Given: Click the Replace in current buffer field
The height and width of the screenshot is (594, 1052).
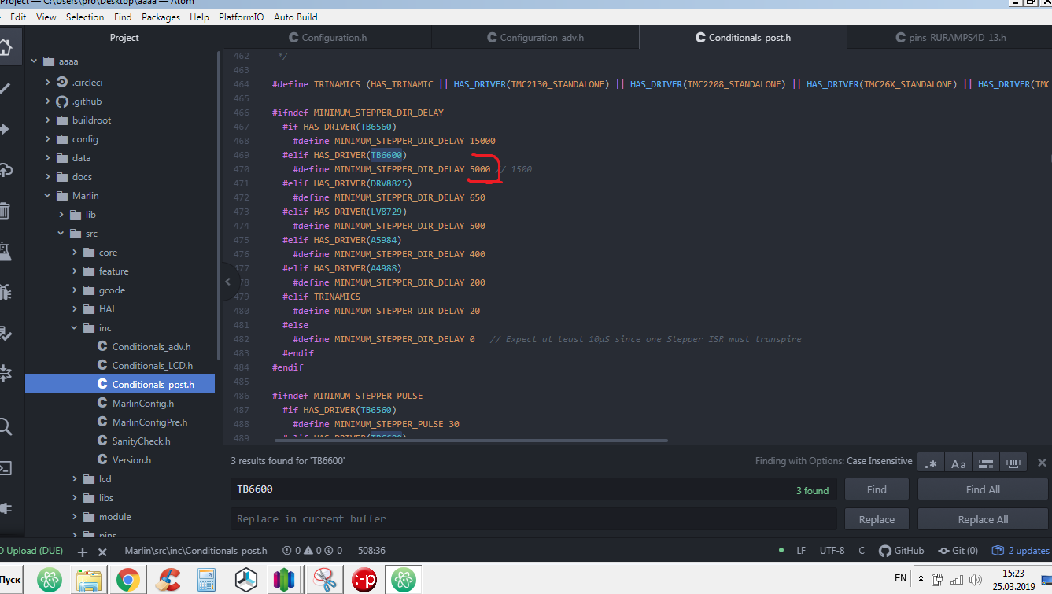Looking at the screenshot, I should 533,519.
